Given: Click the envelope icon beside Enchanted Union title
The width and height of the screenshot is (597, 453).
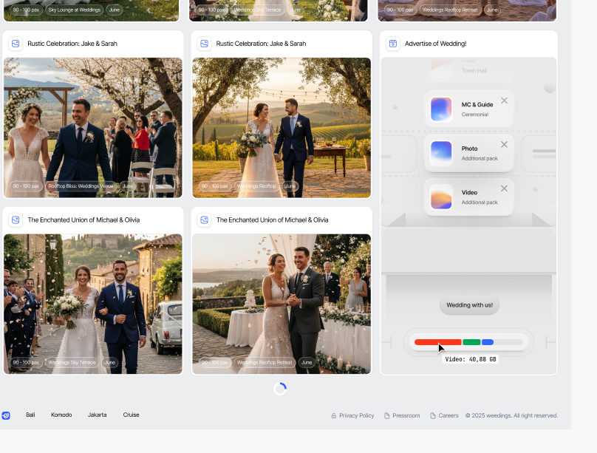Looking at the screenshot, I should [x=16, y=219].
